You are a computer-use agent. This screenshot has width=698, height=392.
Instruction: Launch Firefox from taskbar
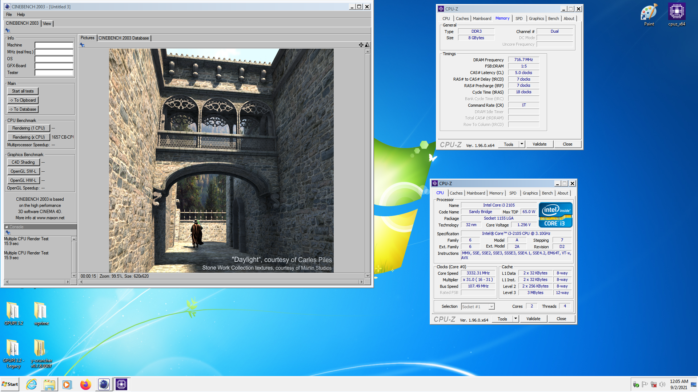pos(86,384)
